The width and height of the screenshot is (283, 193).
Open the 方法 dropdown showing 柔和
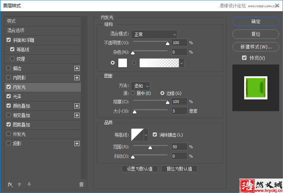(141, 86)
